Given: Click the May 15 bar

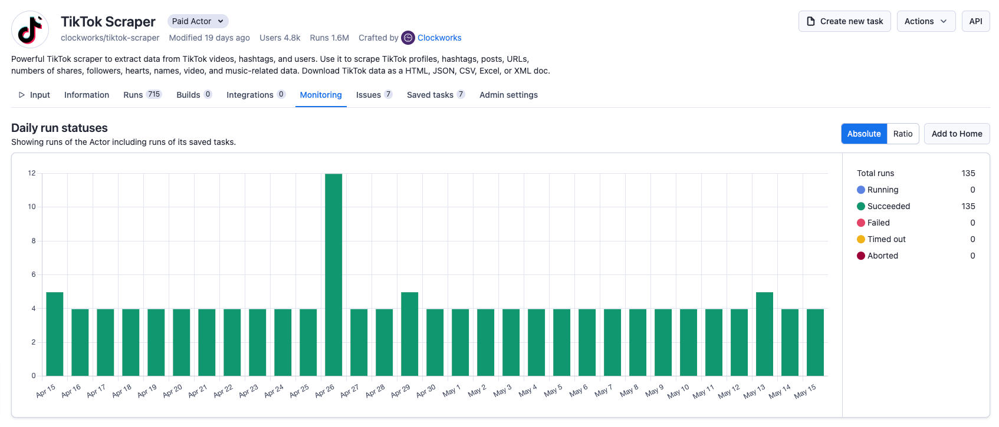Looking at the screenshot, I should pyautogui.click(x=815, y=342).
